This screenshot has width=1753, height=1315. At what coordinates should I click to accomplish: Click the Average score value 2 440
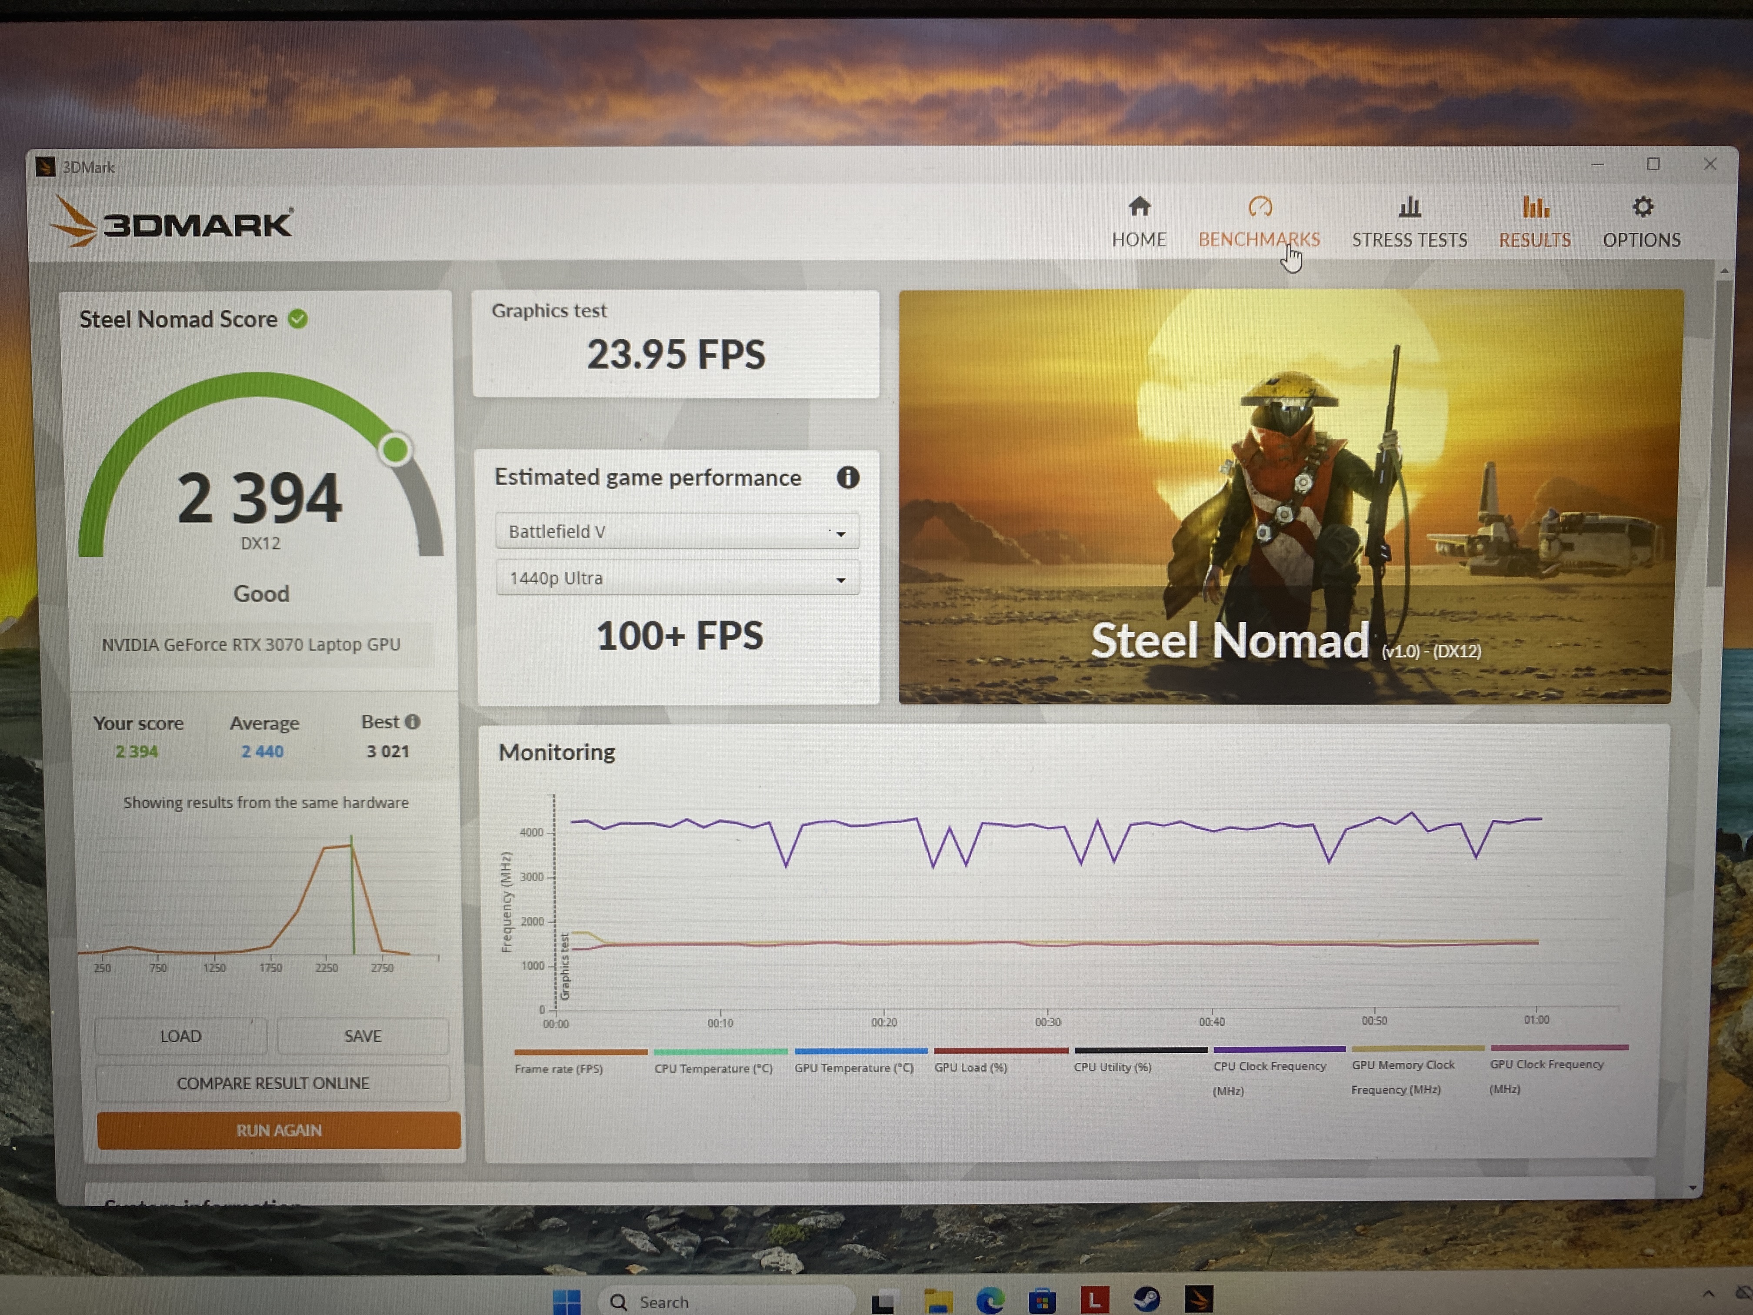[262, 751]
